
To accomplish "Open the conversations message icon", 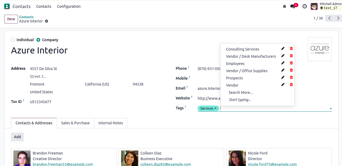I will click(293, 6).
